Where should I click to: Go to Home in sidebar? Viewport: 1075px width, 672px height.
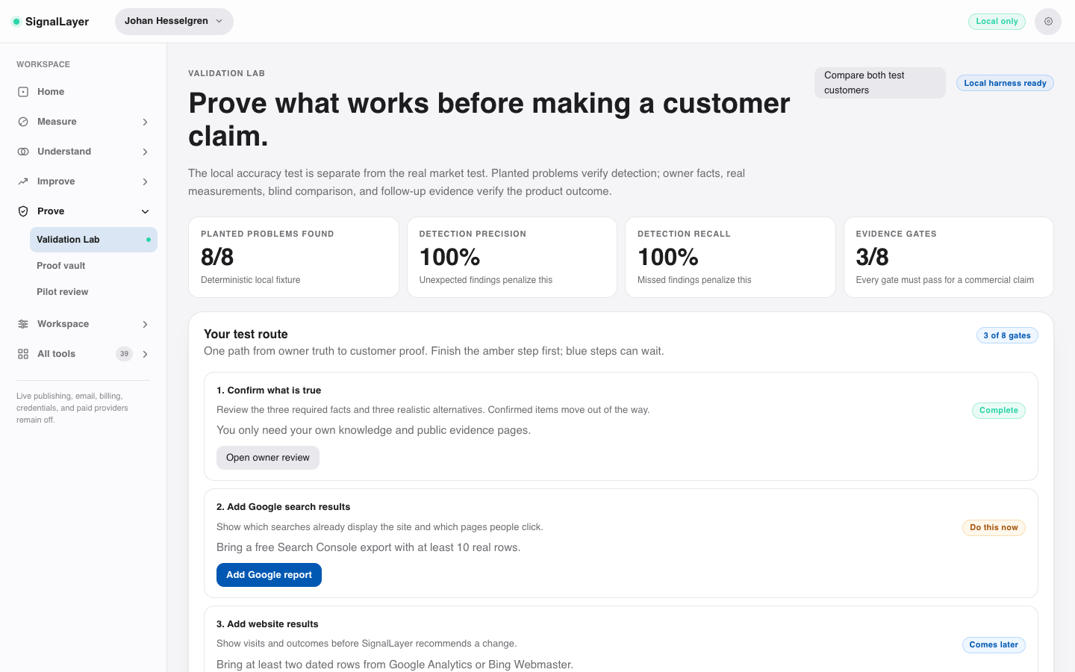click(x=84, y=92)
